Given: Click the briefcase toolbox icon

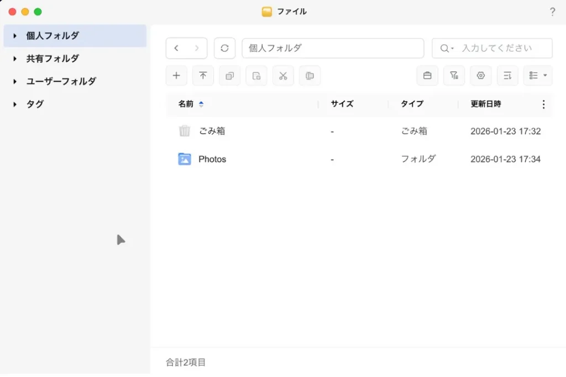Looking at the screenshot, I should (427, 76).
